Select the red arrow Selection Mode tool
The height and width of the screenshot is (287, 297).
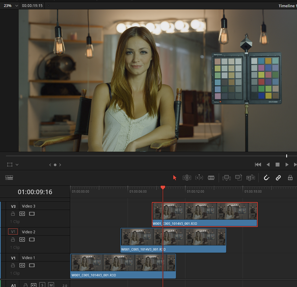[x=175, y=178]
